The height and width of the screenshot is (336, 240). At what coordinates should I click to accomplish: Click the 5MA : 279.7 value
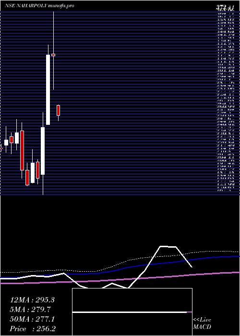[30, 310]
